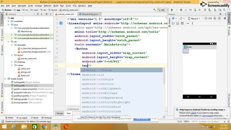Screen dimensions: 231x130
Task: Switch to the MainActivity.java tab
Action: pyautogui.click(x=90, y=14)
